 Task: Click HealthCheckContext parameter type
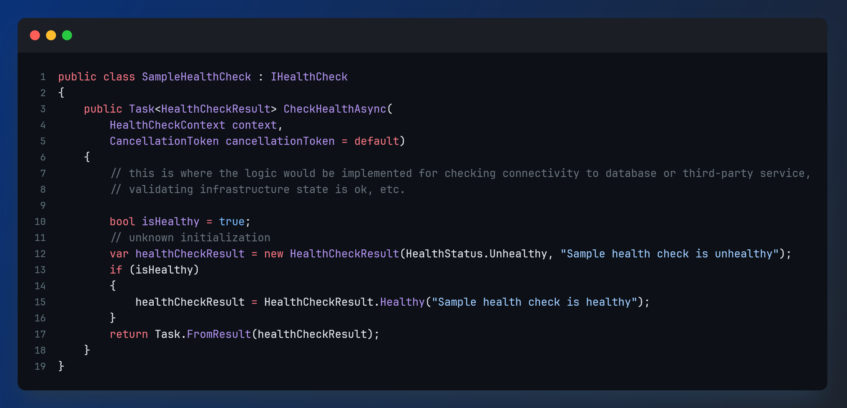pyautogui.click(x=167, y=125)
